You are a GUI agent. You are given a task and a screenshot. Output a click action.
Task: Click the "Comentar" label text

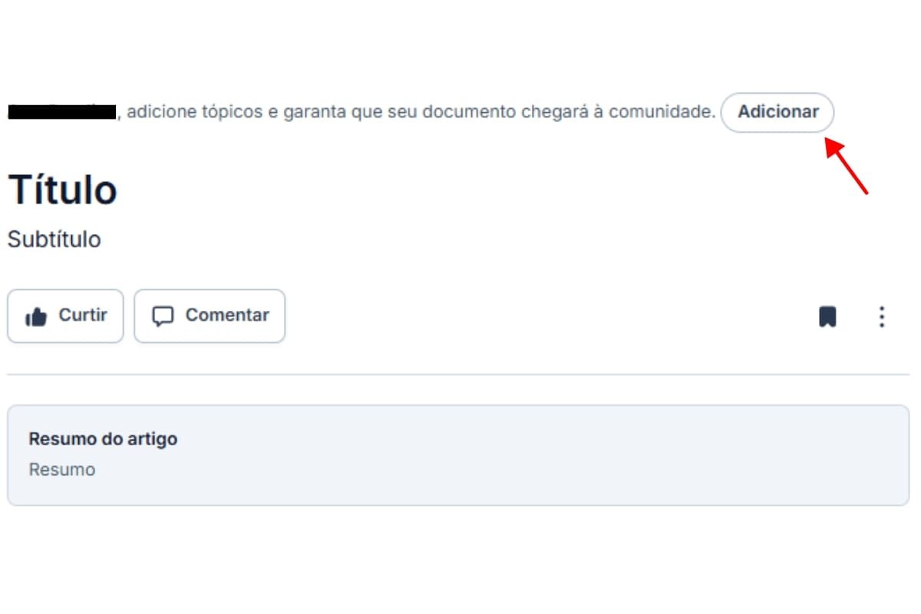point(227,315)
